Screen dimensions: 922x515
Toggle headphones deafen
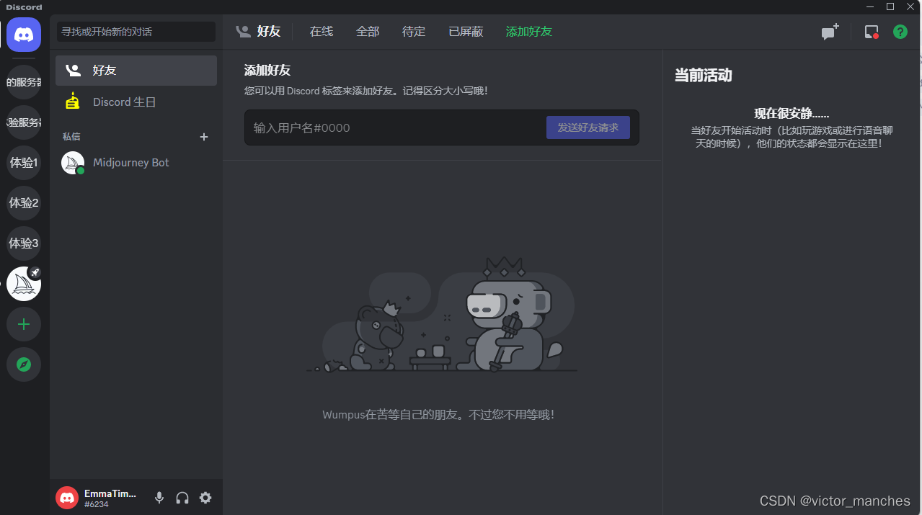[x=182, y=498]
